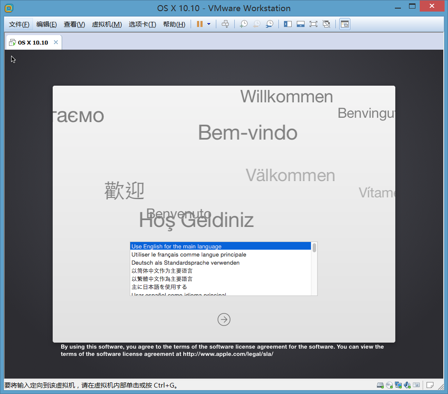Open the snapshot manager clock-wrench icon
Image resolution: width=448 pixels, height=394 pixels.
pos(269,24)
